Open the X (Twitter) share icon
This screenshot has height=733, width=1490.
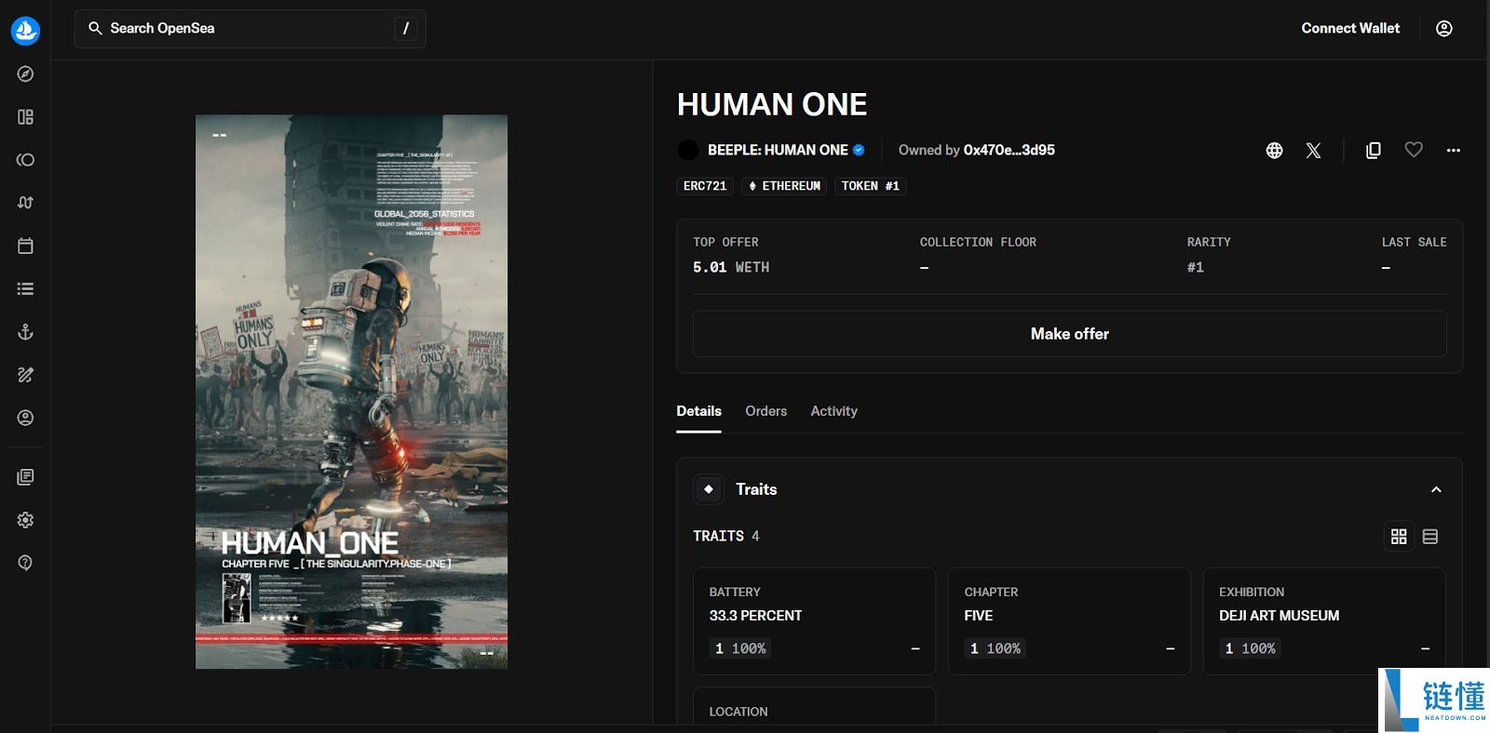click(1313, 151)
